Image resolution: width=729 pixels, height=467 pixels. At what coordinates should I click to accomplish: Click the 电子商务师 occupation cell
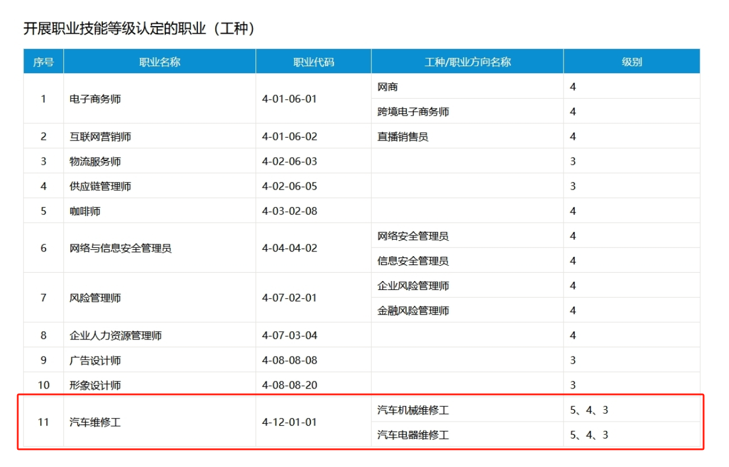click(95, 99)
